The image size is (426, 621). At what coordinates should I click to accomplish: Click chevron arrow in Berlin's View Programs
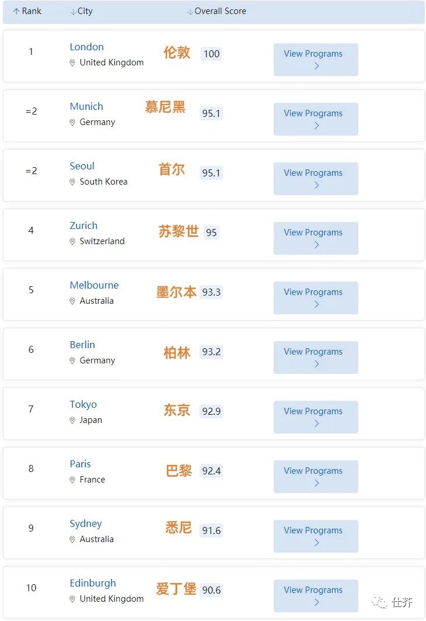316,364
